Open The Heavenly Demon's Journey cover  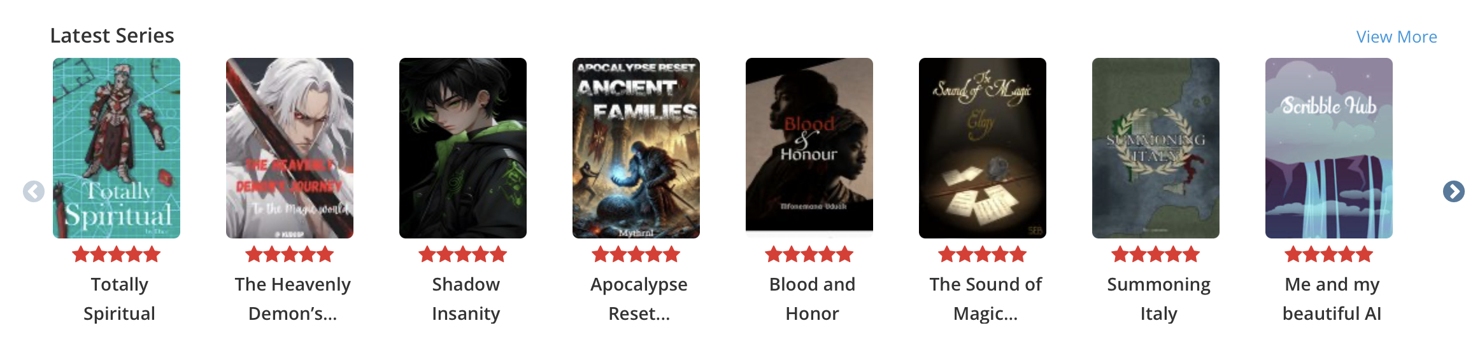[290, 148]
